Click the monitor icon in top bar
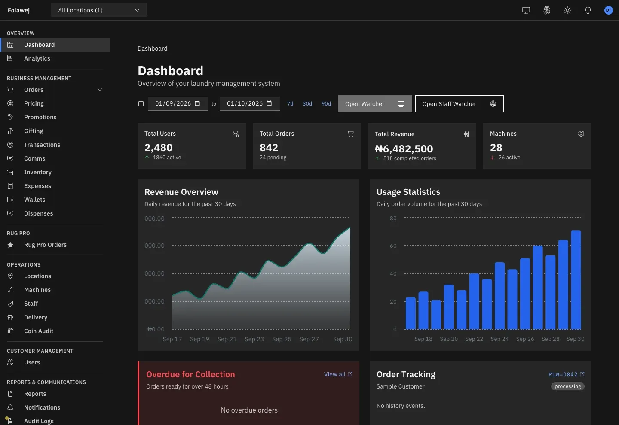Screen dimensions: 619x425 pos(526,10)
